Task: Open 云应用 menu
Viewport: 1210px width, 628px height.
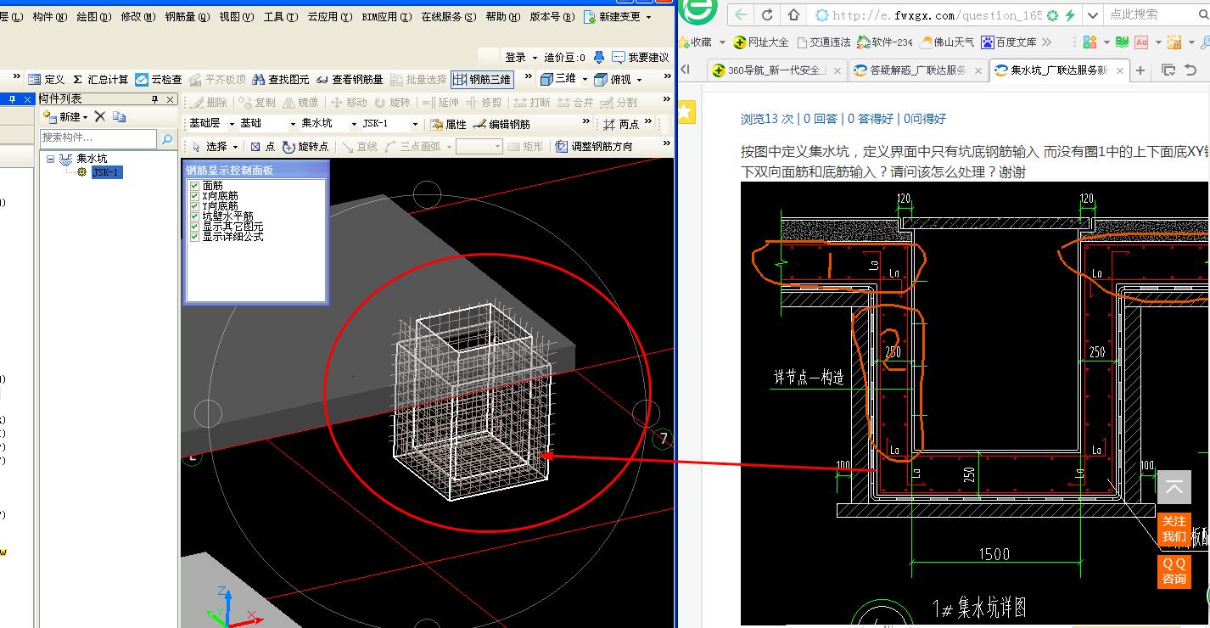Action: coord(329,16)
